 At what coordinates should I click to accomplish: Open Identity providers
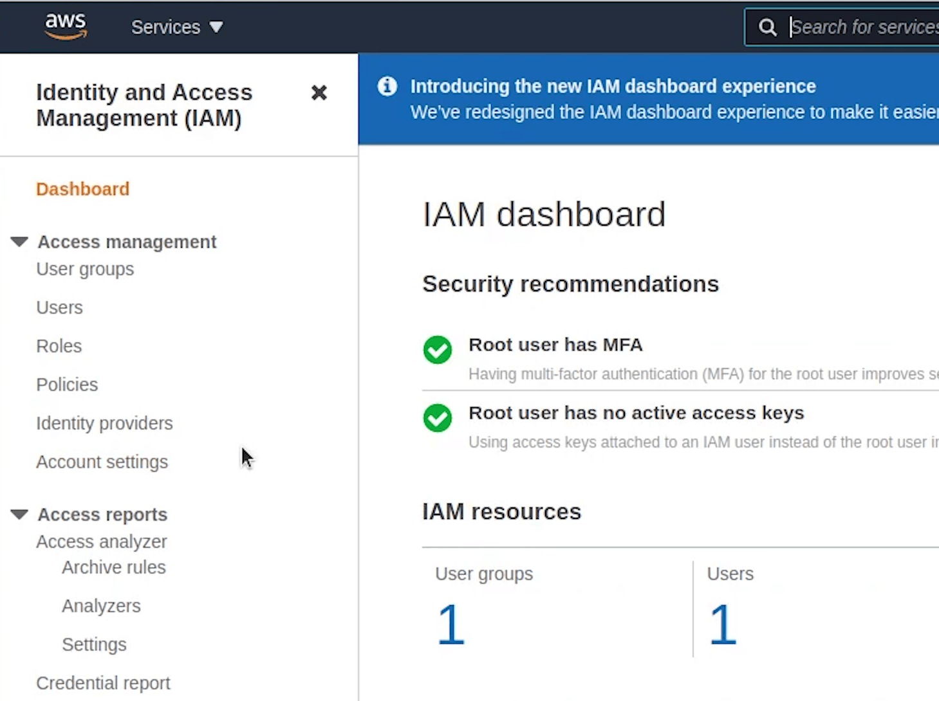(104, 423)
